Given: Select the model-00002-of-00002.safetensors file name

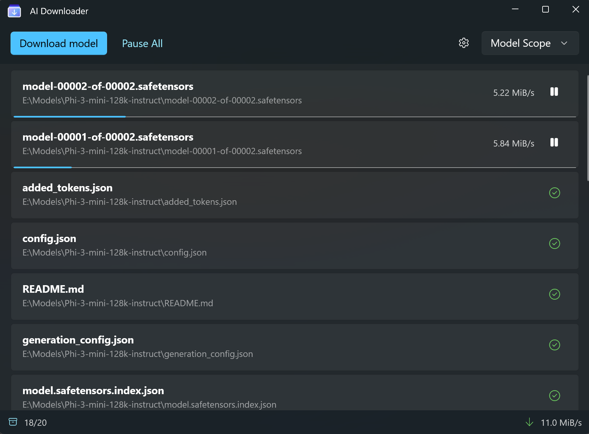Looking at the screenshot, I should click(x=108, y=86).
